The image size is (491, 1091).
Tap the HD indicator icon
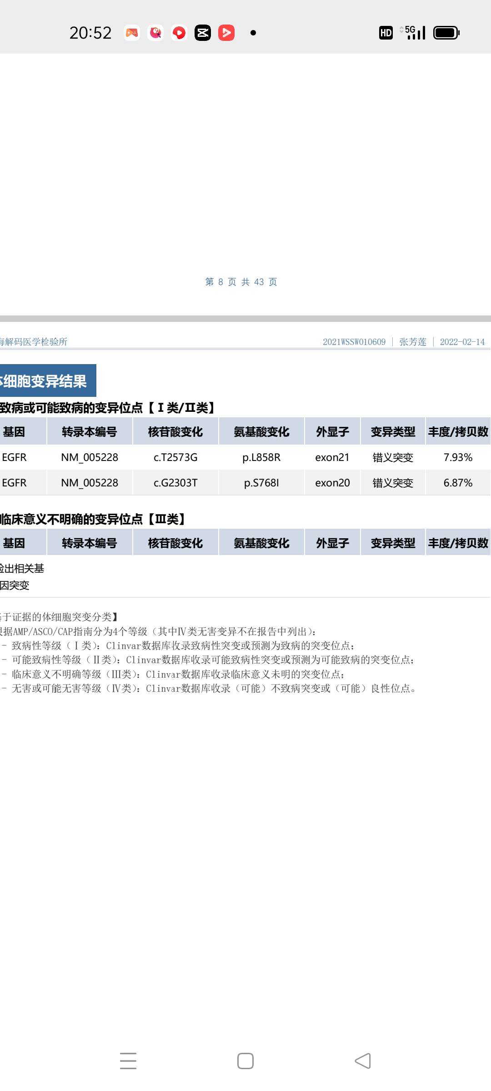click(x=386, y=33)
